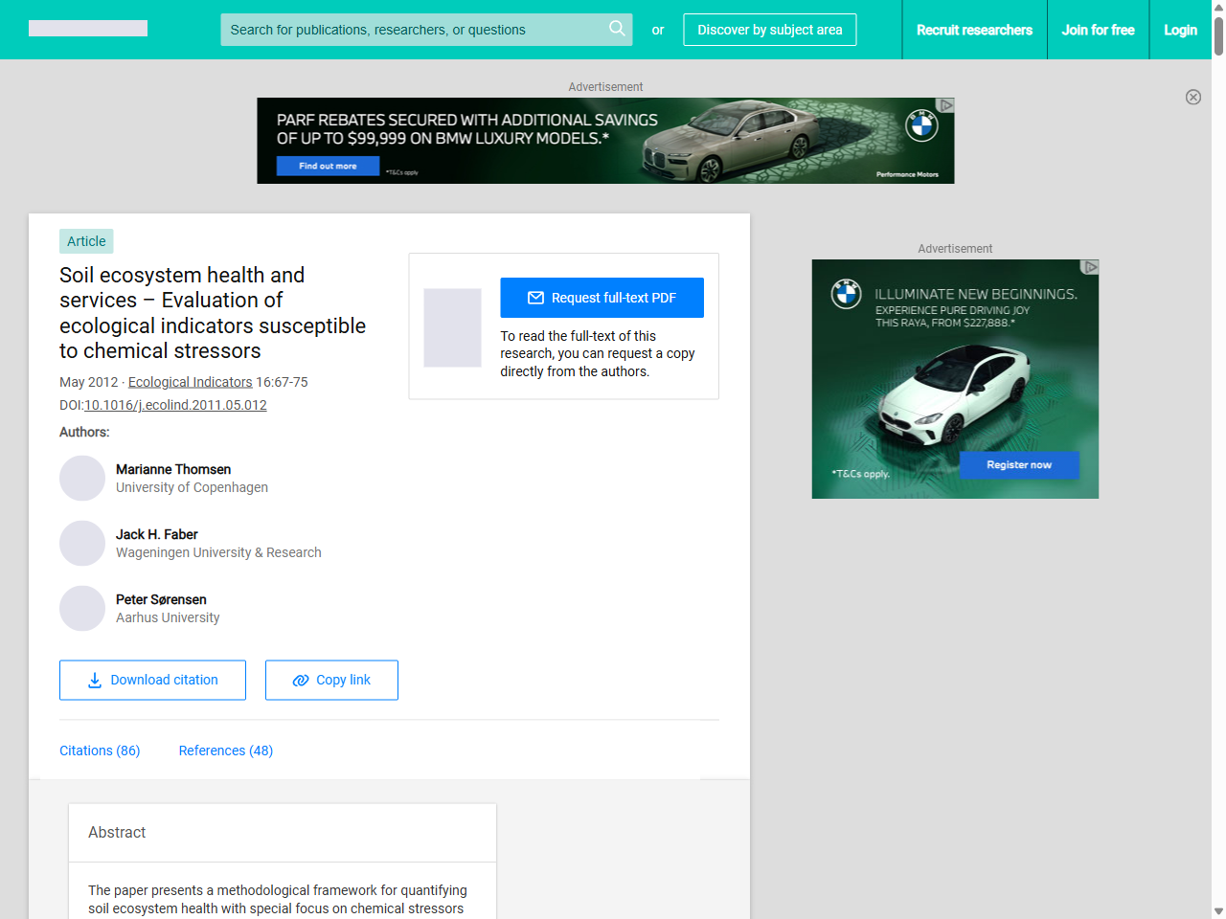Follow the DOI link for the article

(176, 405)
